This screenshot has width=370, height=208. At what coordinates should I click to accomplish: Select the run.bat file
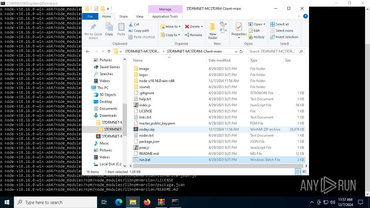(219, 160)
